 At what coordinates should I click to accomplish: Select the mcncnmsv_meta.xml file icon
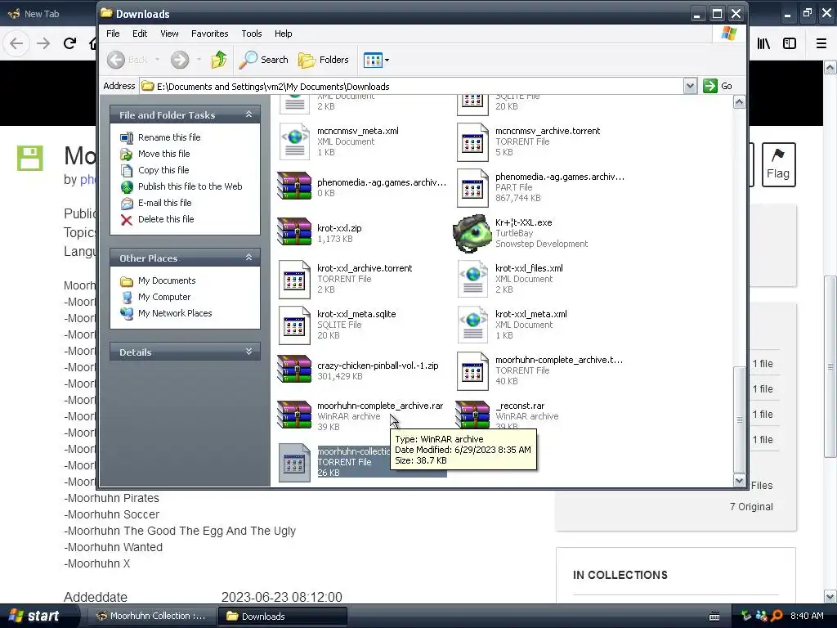[294, 141]
